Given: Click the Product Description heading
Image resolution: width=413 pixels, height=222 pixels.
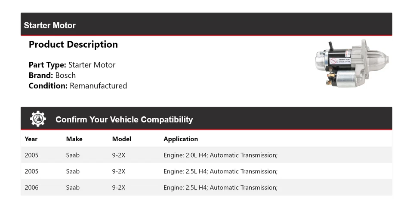Looking at the screenshot, I should (73, 45).
